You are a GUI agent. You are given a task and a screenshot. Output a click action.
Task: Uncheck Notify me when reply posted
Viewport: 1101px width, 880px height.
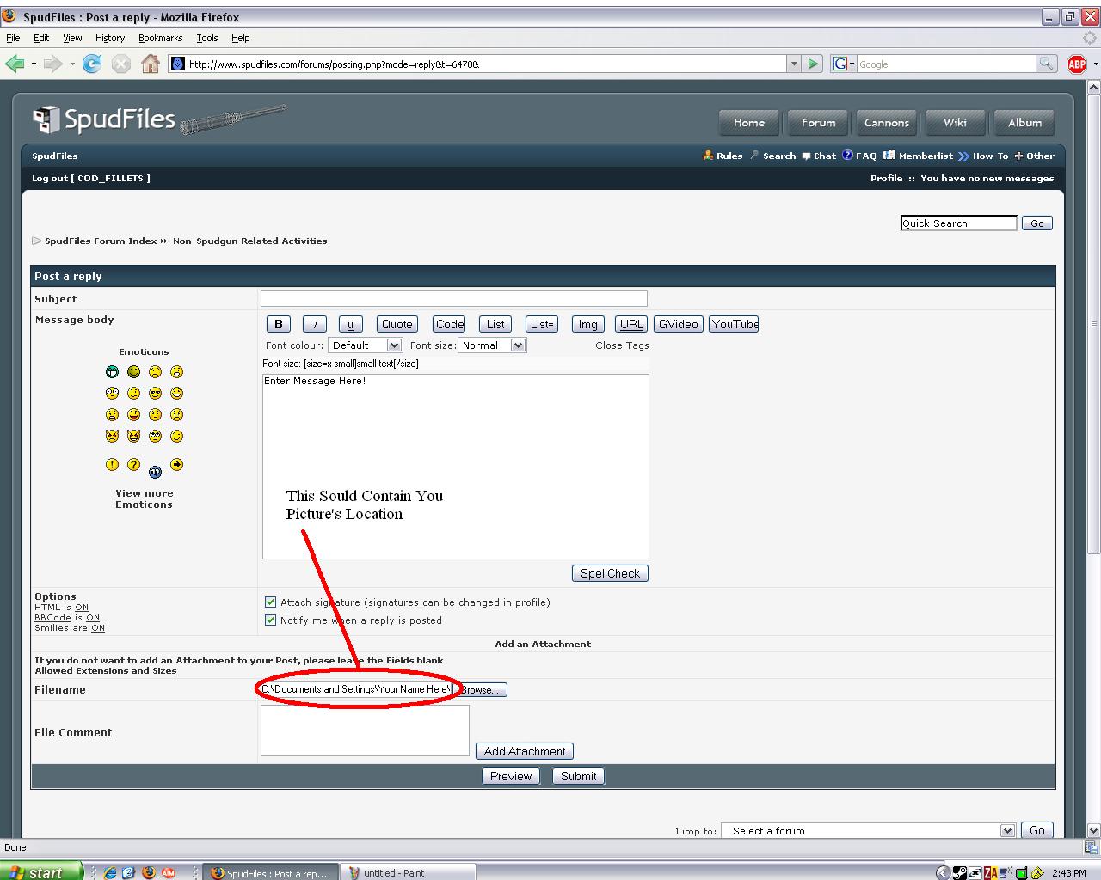(270, 620)
